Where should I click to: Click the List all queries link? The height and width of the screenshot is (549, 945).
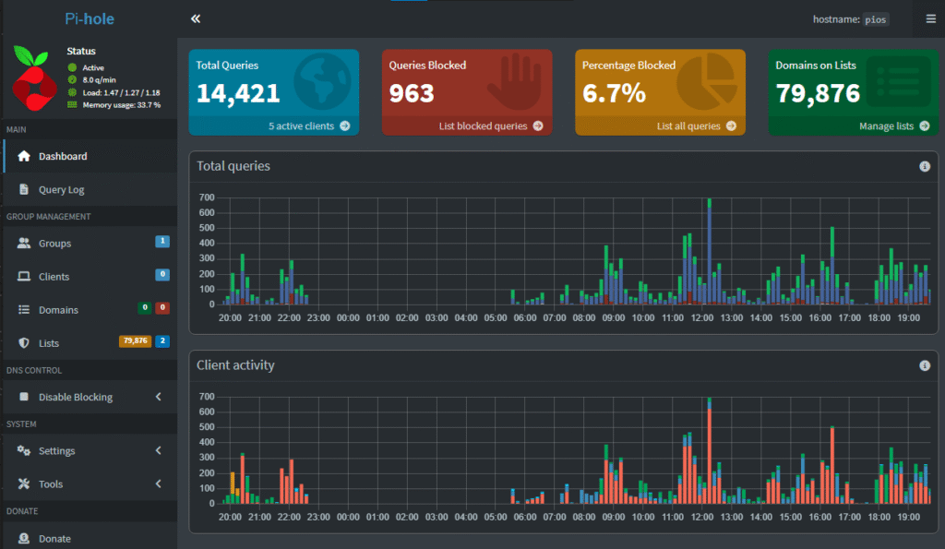click(x=688, y=125)
